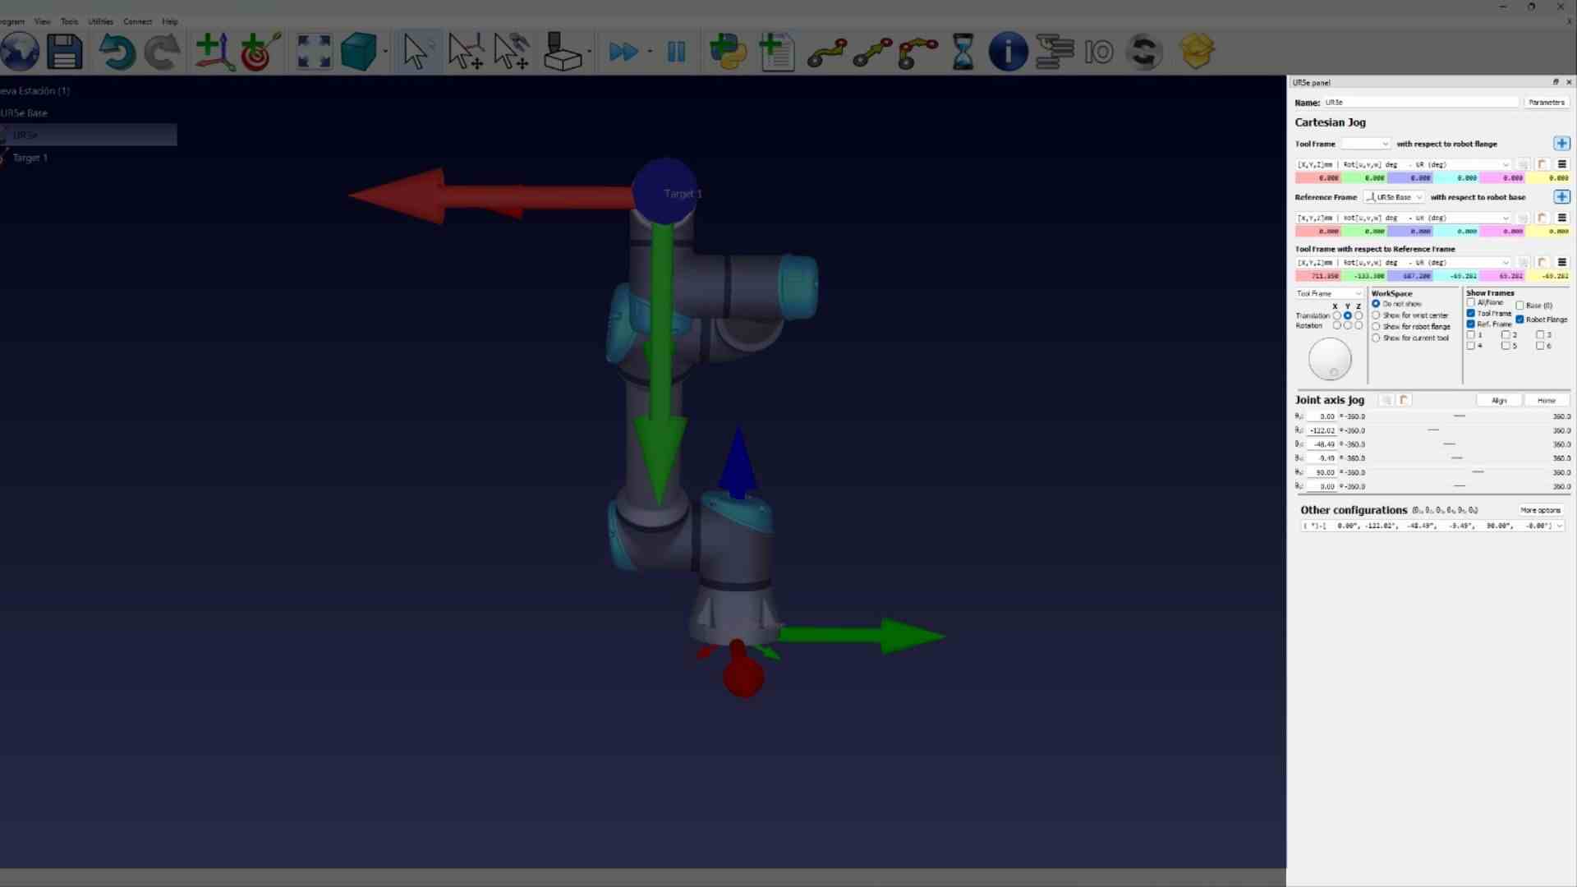Open hamburger menu in Tool Frame pose row
The width and height of the screenshot is (1577, 887).
(x=1562, y=164)
